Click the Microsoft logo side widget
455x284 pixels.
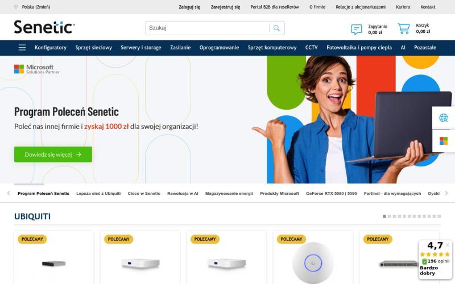click(x=444, y=141)
